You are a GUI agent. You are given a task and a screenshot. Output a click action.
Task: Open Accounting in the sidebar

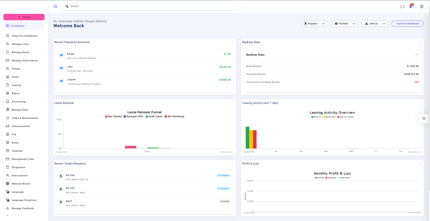[x=19, y=102]
